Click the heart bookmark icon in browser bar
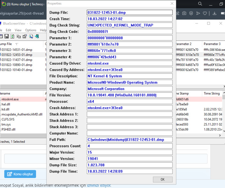This screenshot has width=225, height=188. coord(205,13)
